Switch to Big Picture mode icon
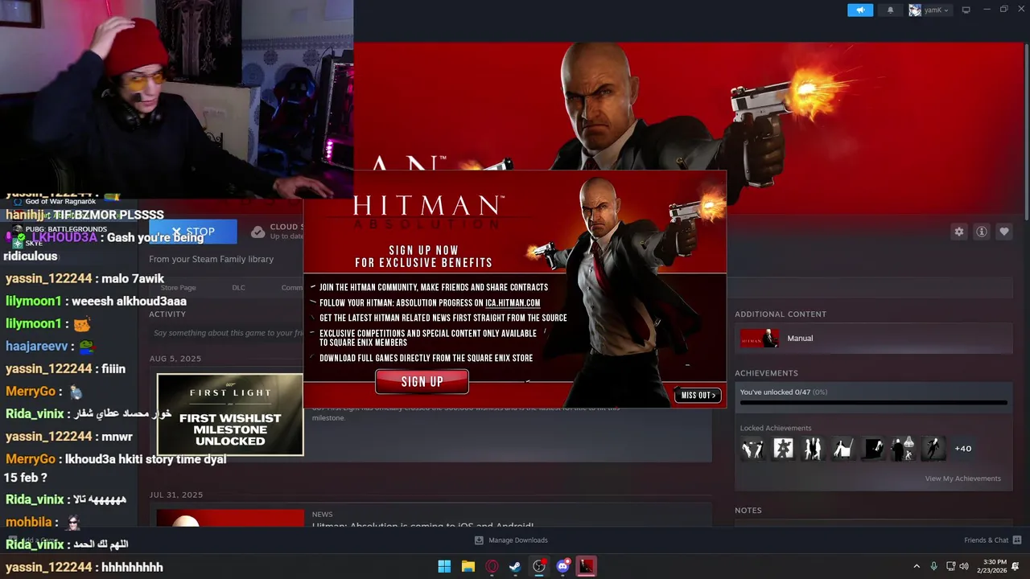This screenshot has height=579, width=1030. [x=966, y=10]
